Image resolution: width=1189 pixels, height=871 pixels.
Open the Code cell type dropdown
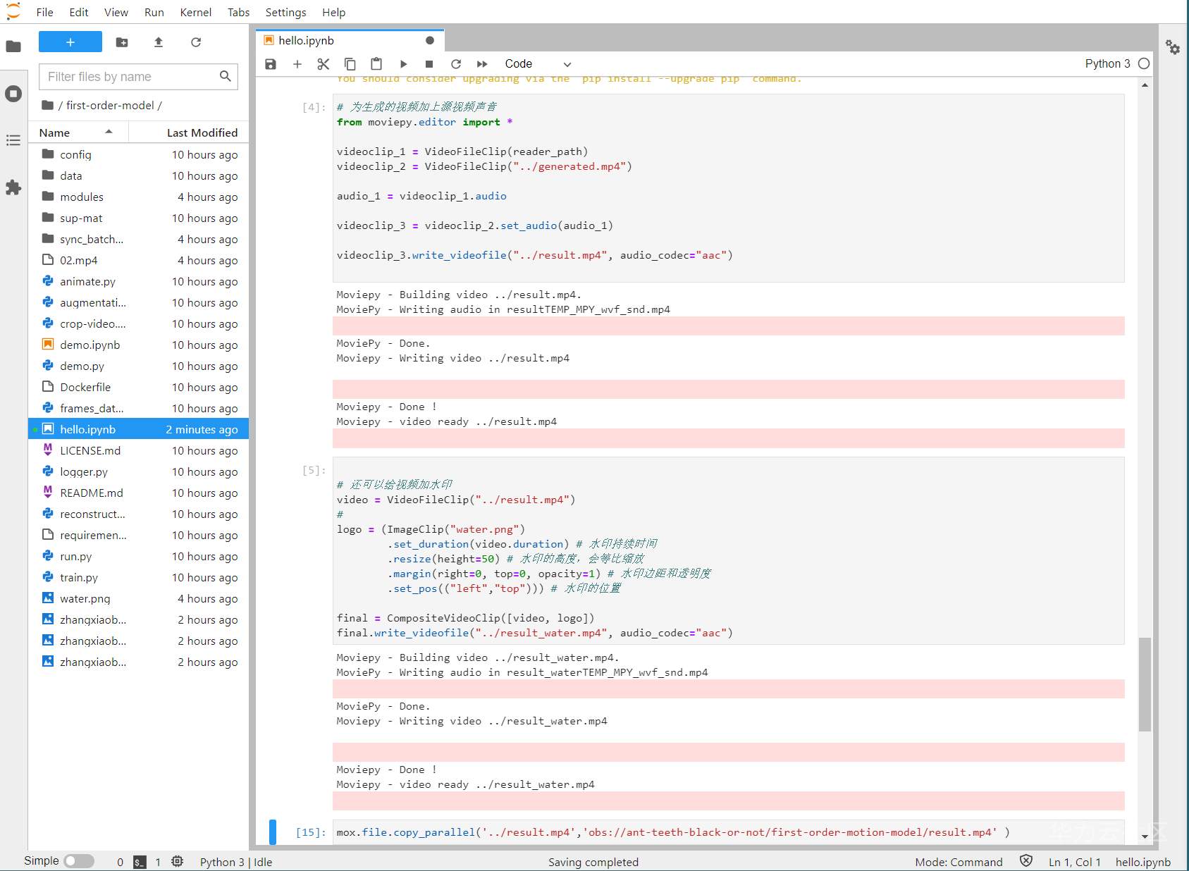[537, 64]
